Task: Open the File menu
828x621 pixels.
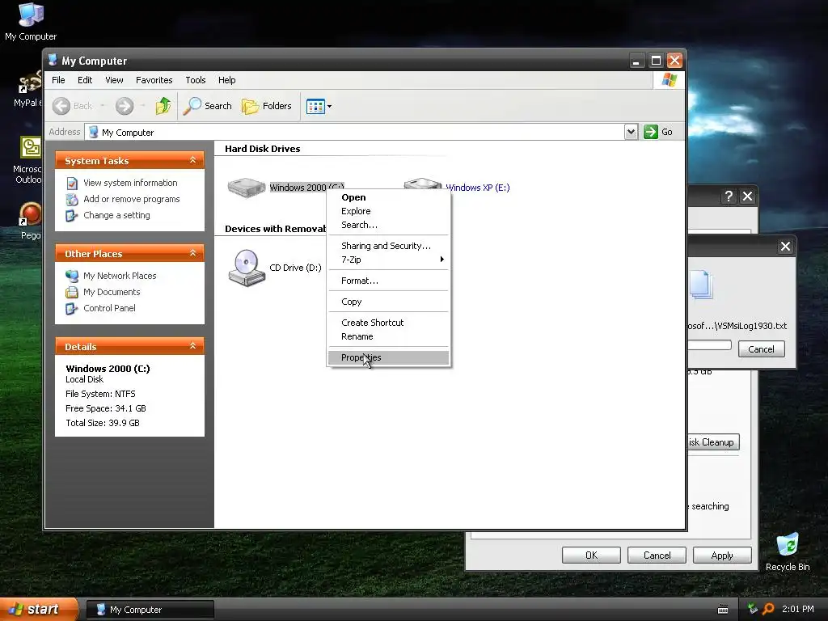Action: click(58, 80)
